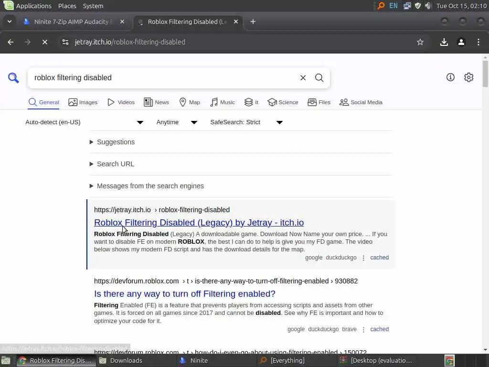Open more options for the devforum result

363,330
